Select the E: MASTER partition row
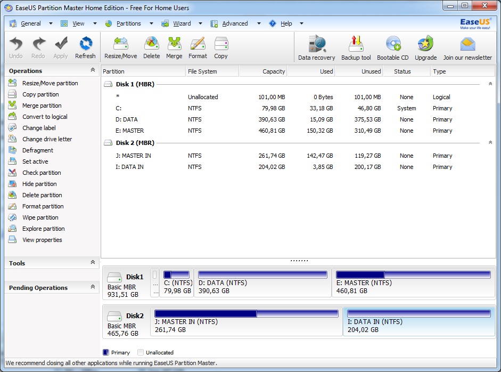Screen dimensions: 501x372 [297, 131]
